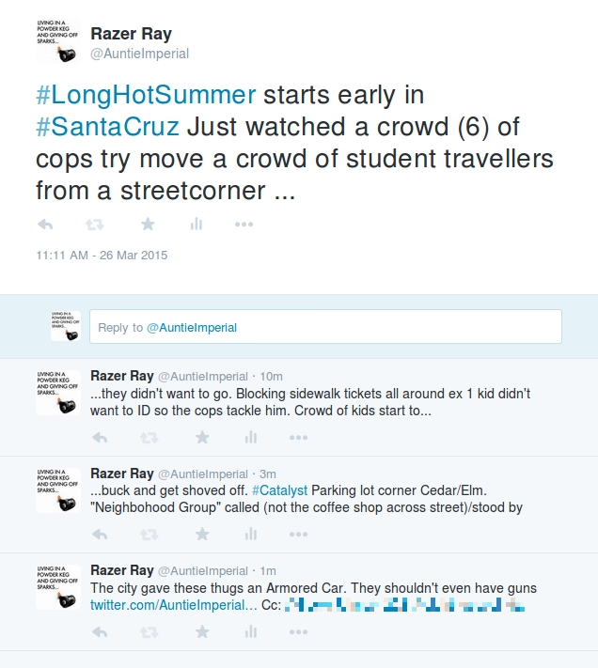This screenshot has height=668, width=598.
Task: Open the 11:11 AM - 26 Mar 2015 timestamp
Action: (102, 256)
